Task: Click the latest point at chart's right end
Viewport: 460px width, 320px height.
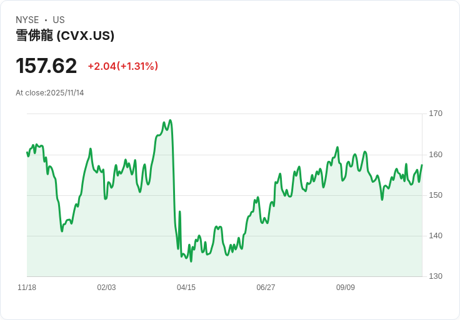Action: tap(422, 165)
